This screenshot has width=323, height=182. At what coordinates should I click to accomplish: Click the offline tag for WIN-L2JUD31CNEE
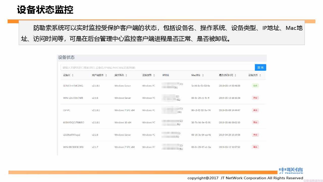pyautogui.click(x=255, y=98)
